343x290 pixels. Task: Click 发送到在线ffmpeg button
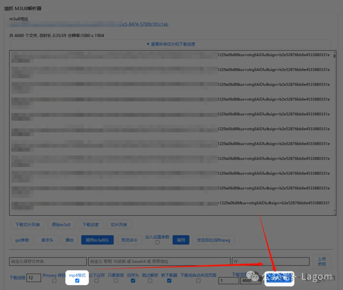click(214, 240)
